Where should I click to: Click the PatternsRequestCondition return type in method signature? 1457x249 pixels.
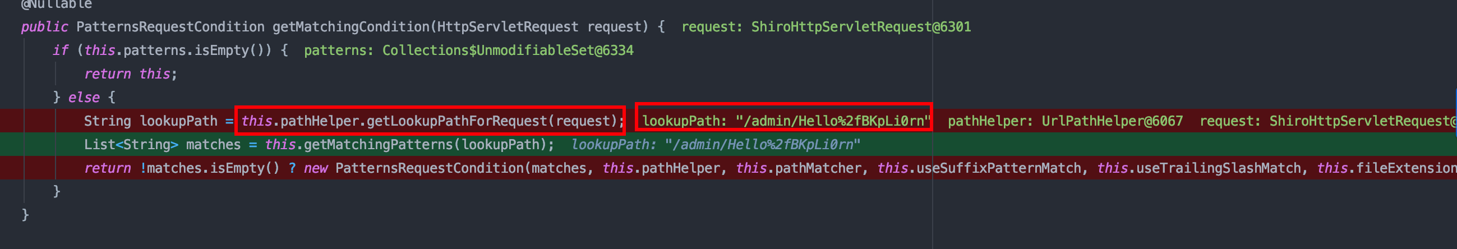click(x=170, y=26)
